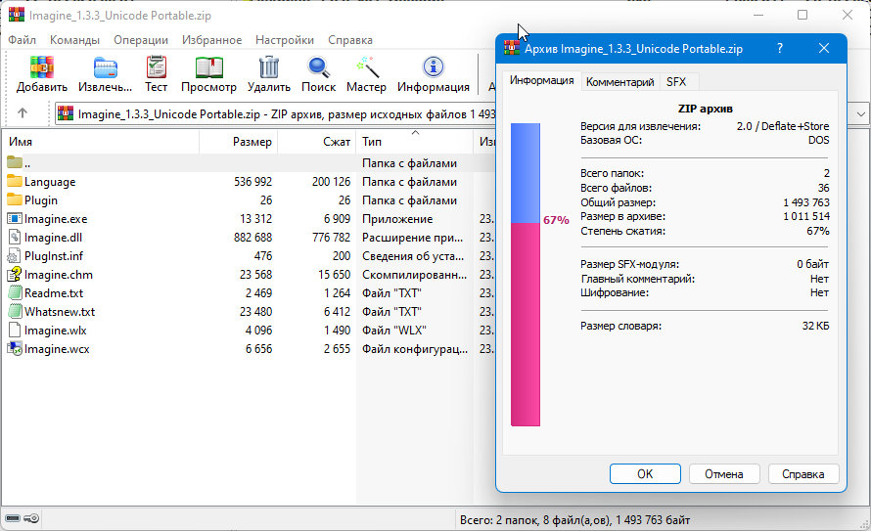This screenshot has width=871, height=531.
Task: Click the status bar total text
Action: click(x=574, y=520)
